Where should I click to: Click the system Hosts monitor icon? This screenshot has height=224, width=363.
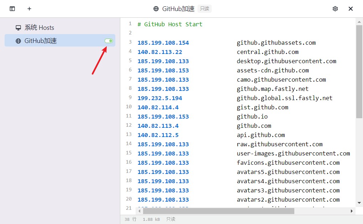click(18, 27)
